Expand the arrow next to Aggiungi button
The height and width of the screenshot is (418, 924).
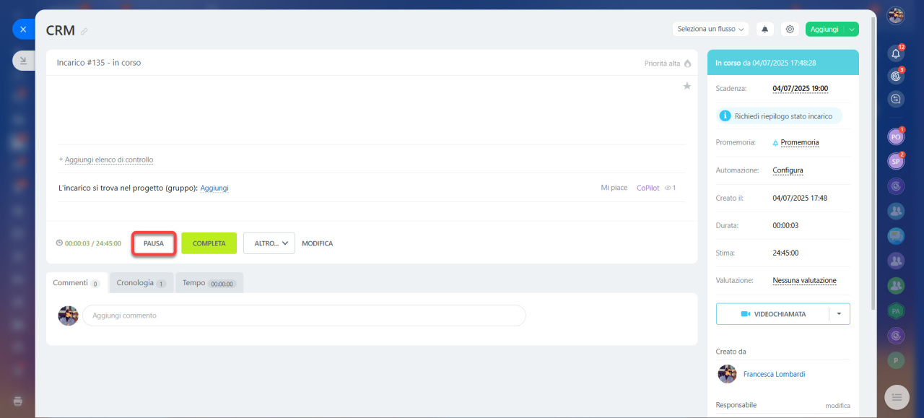click(x=852, y=29)
